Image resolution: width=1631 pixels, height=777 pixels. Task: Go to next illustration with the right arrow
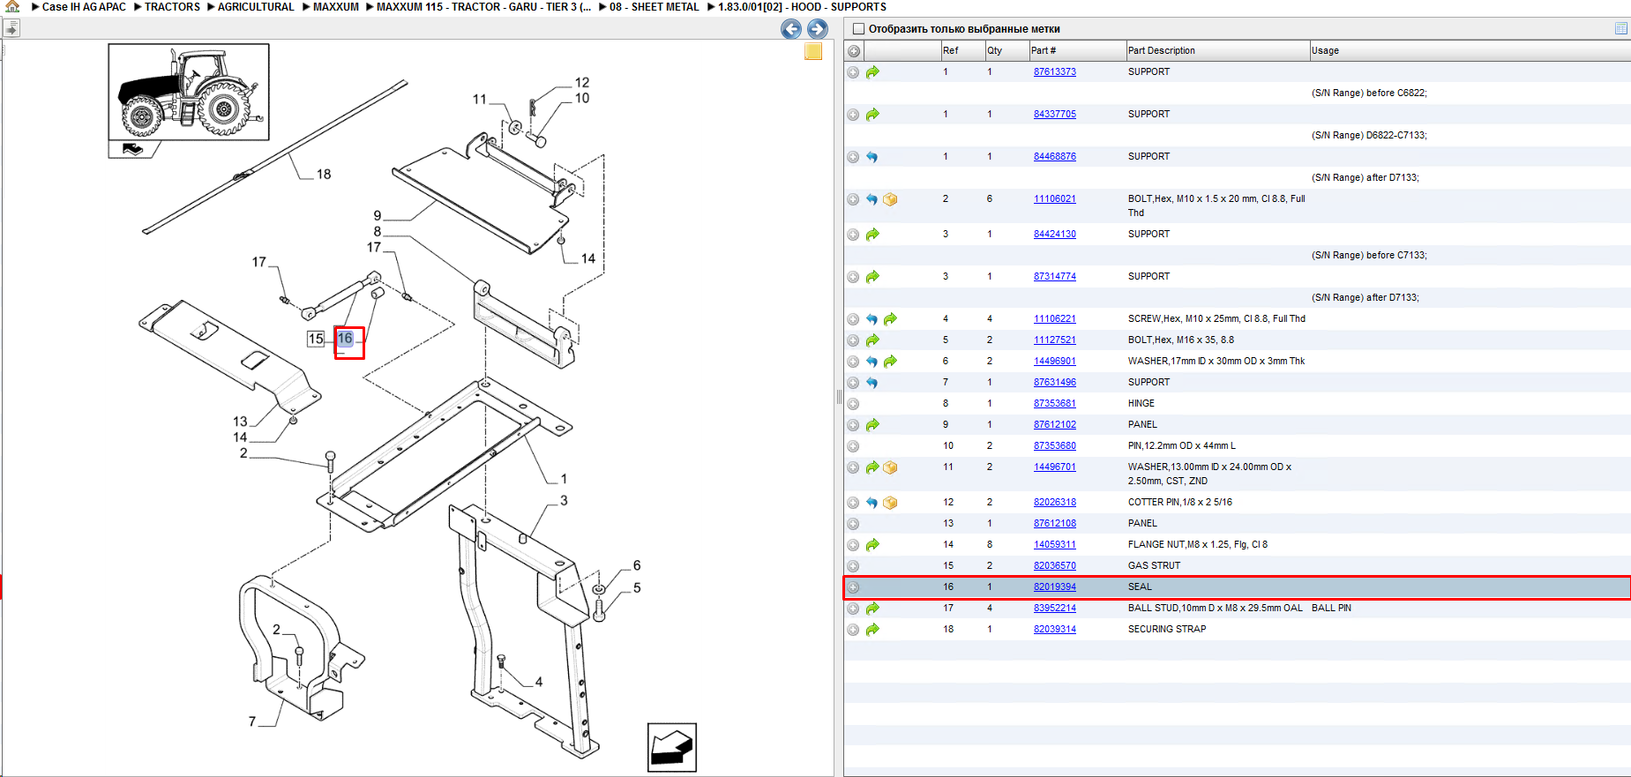pos(818,29)
